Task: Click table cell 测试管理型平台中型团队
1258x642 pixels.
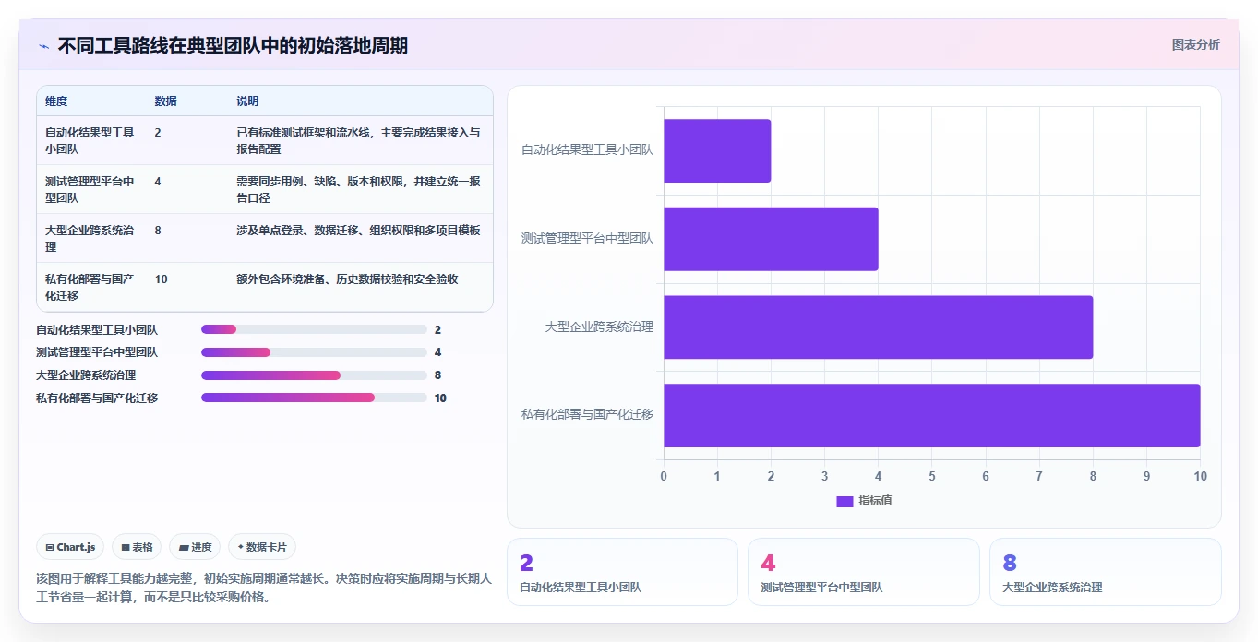Action: pos(90,189)
